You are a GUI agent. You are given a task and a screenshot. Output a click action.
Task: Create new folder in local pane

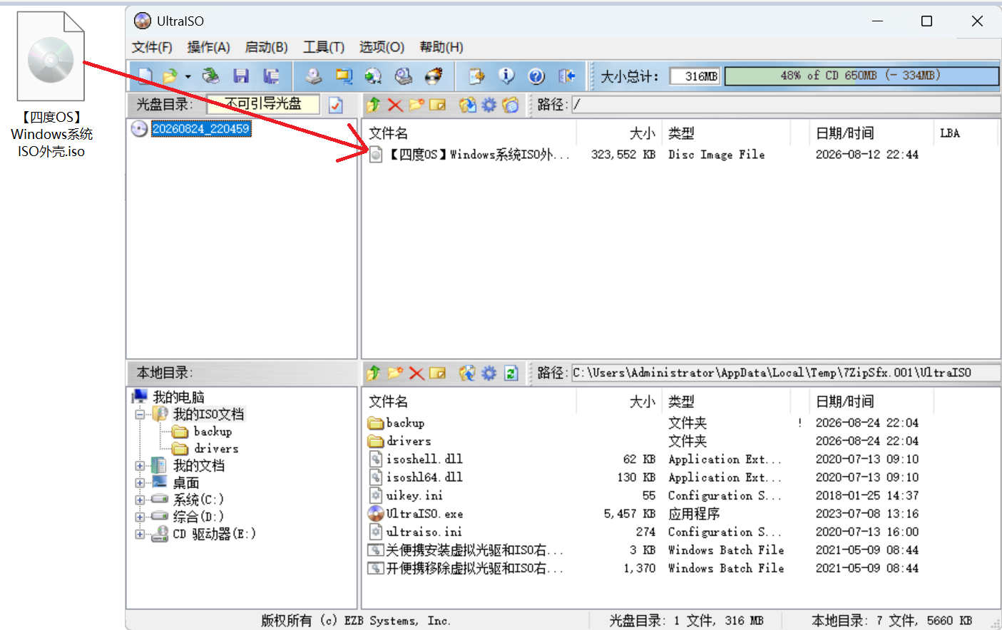[x=395, y=373]
